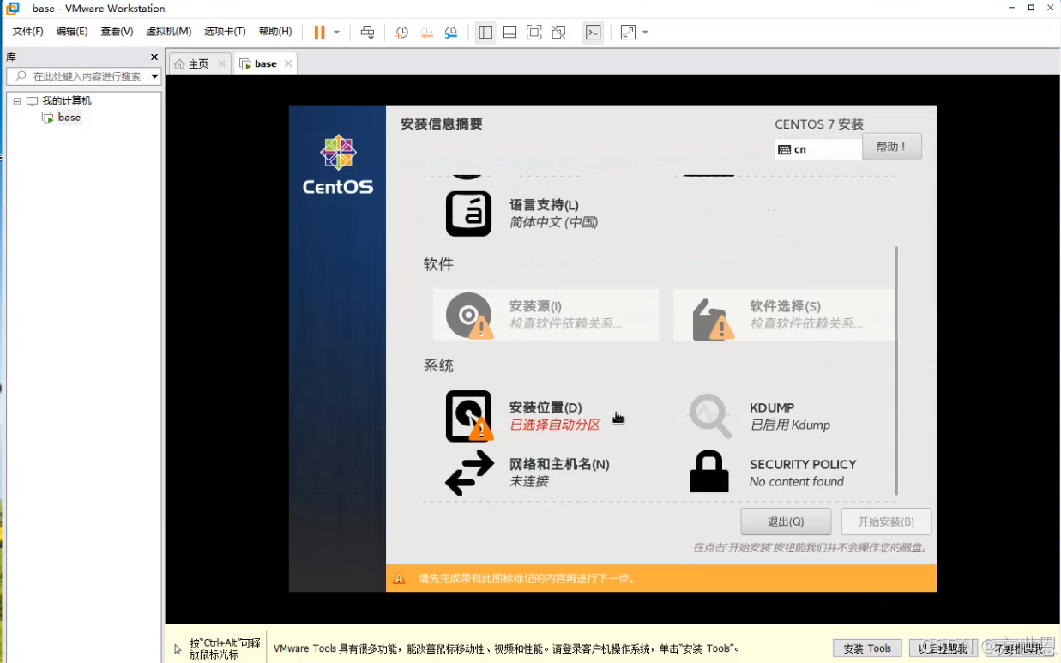Send Ctrl+Alt+Del to the virtual machine

pyautogui.click(x=367, y=32)
